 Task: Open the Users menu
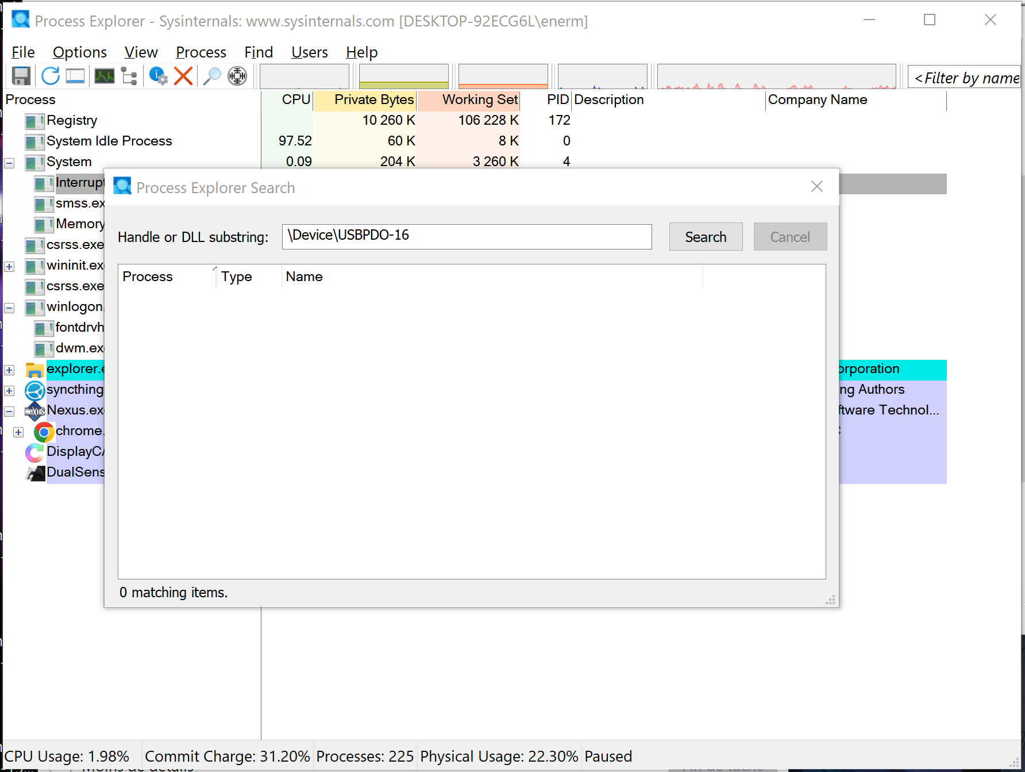[x=310, y=52]
